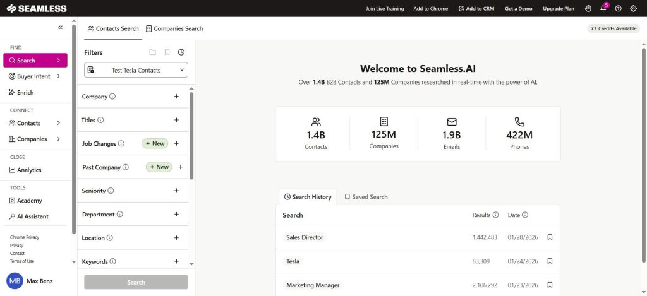The image size is (647, 296).
Task: Open Chrome Privacy footer link
Action: (25, 237)
